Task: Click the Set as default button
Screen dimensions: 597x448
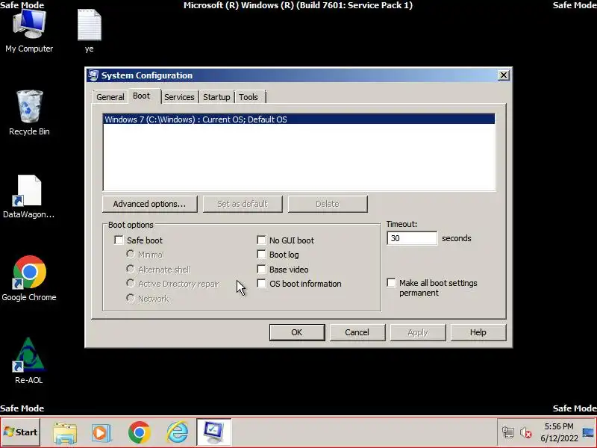Action: pos(243,204)
